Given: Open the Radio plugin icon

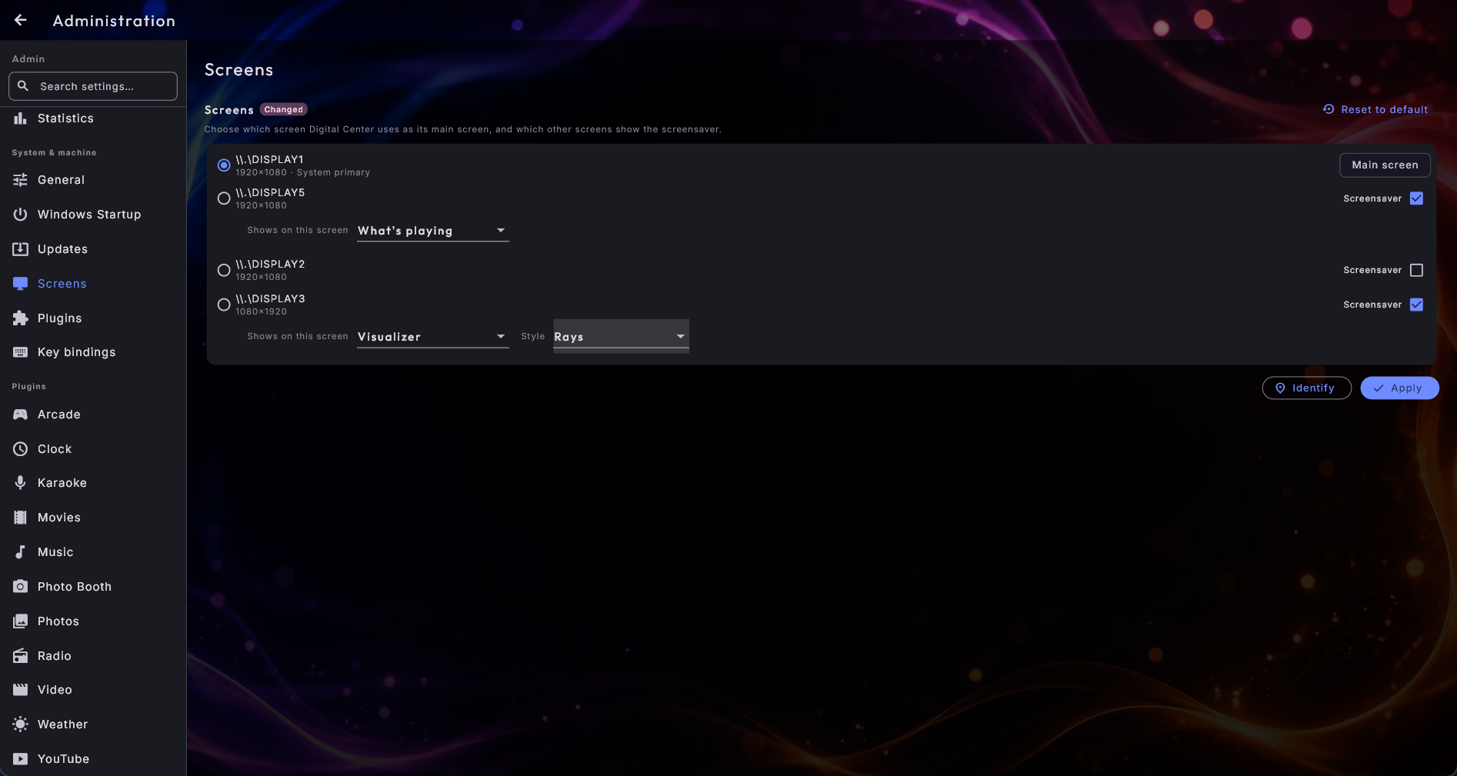Looking at the screenshot, I should pyautogui.click(x=21, y=656).
